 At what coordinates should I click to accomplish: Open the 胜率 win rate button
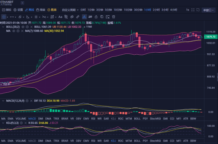[x=52, y=10]
